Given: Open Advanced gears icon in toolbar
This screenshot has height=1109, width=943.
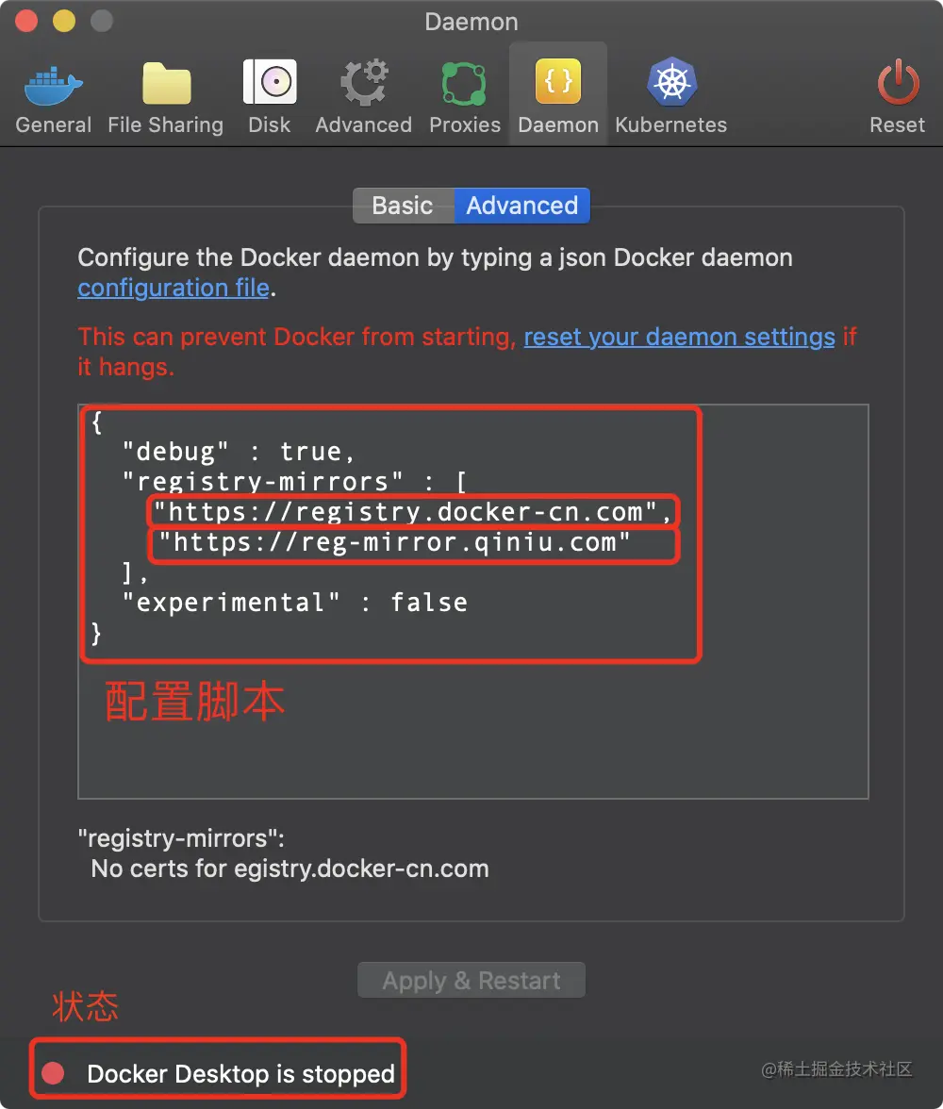Looking at the screenshot, I should [364, 83].
